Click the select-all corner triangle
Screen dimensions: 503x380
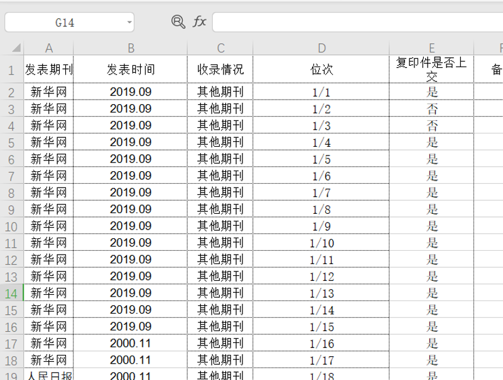tap(16, 48)
